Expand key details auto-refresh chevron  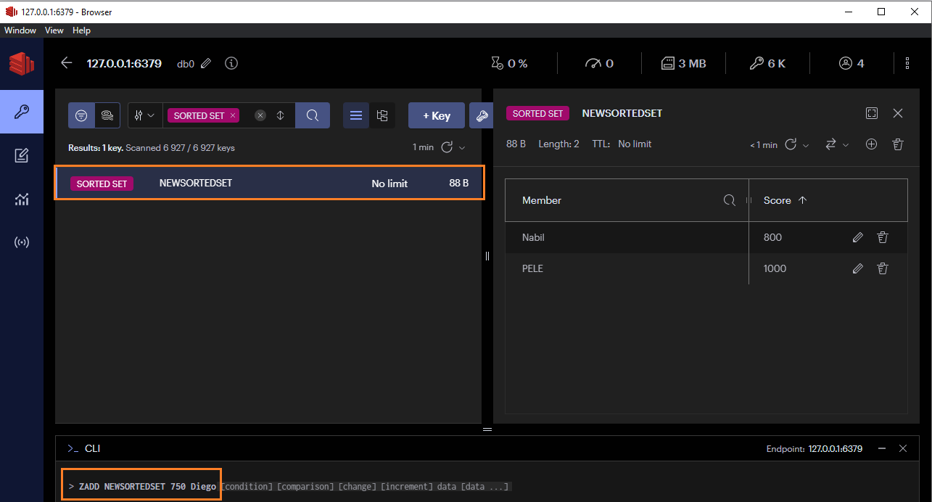coord(806,145)
